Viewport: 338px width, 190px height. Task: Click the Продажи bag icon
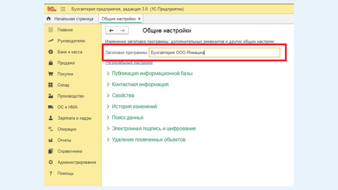(51, 63)
